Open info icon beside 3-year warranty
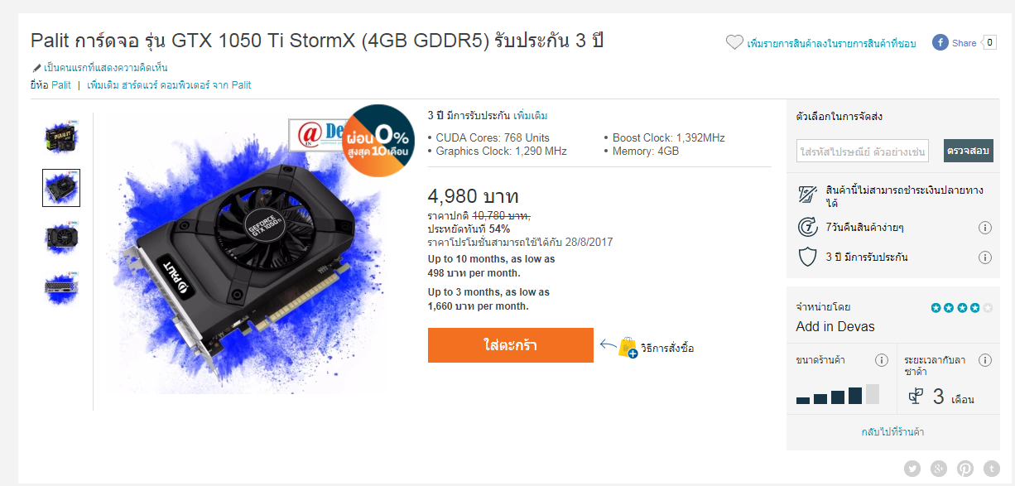This screenshot has height=486, width=1015. click(x=985, y=257)
